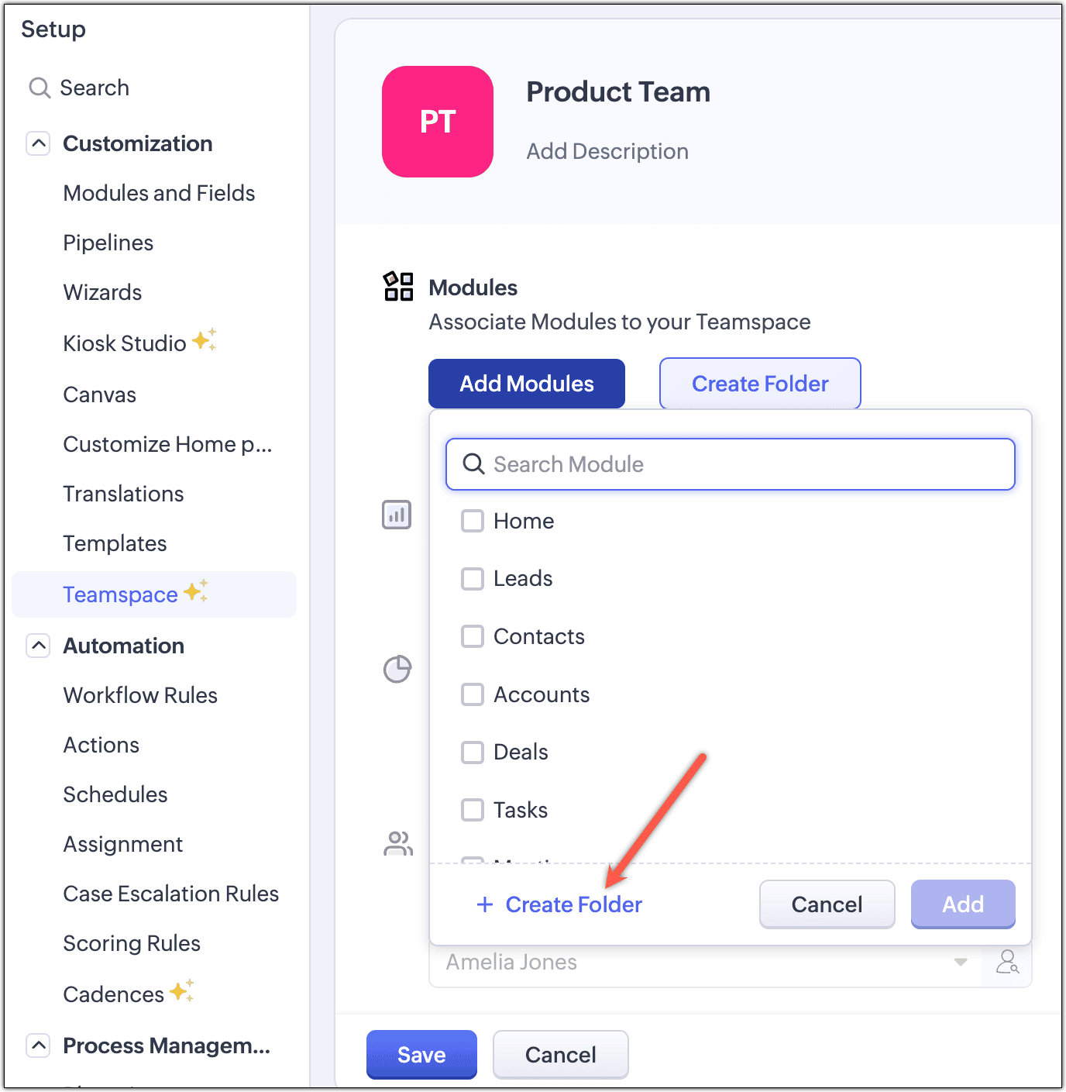Enable the Deals module checkbox
The image size is (1066, 1092).
[x=473, y=753]
